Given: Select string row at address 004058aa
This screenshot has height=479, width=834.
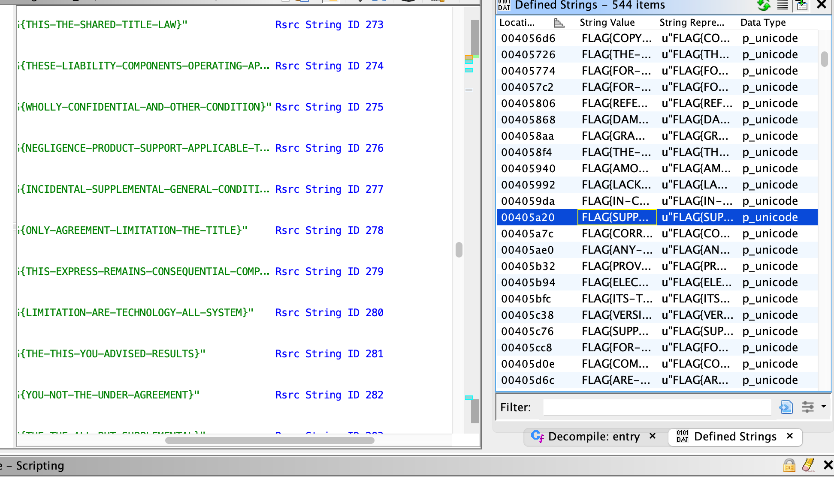Looking at the screenshot, I should 657,136.
